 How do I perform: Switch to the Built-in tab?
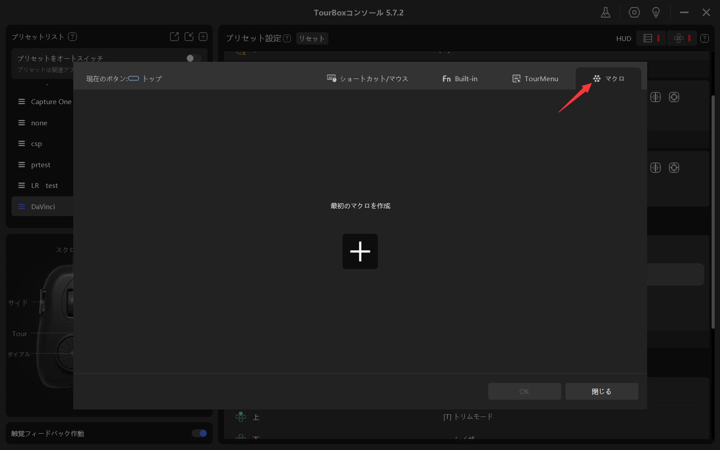tap(460, 79)
